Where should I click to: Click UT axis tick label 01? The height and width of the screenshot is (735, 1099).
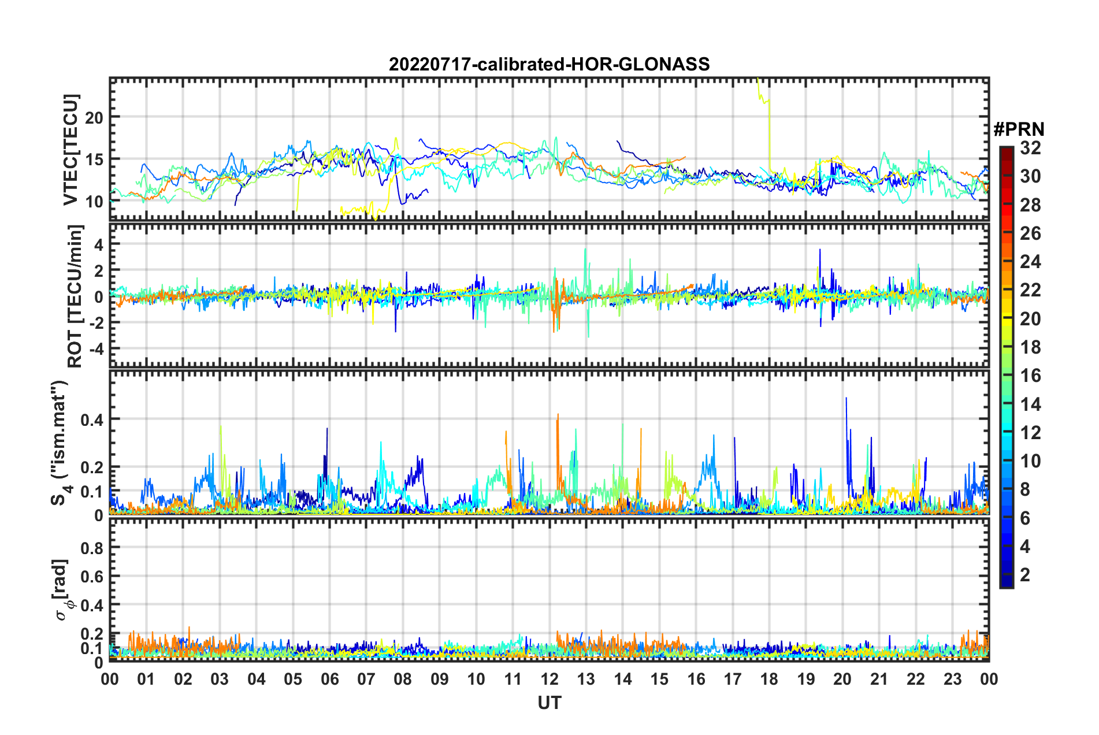tap(146, 679)
